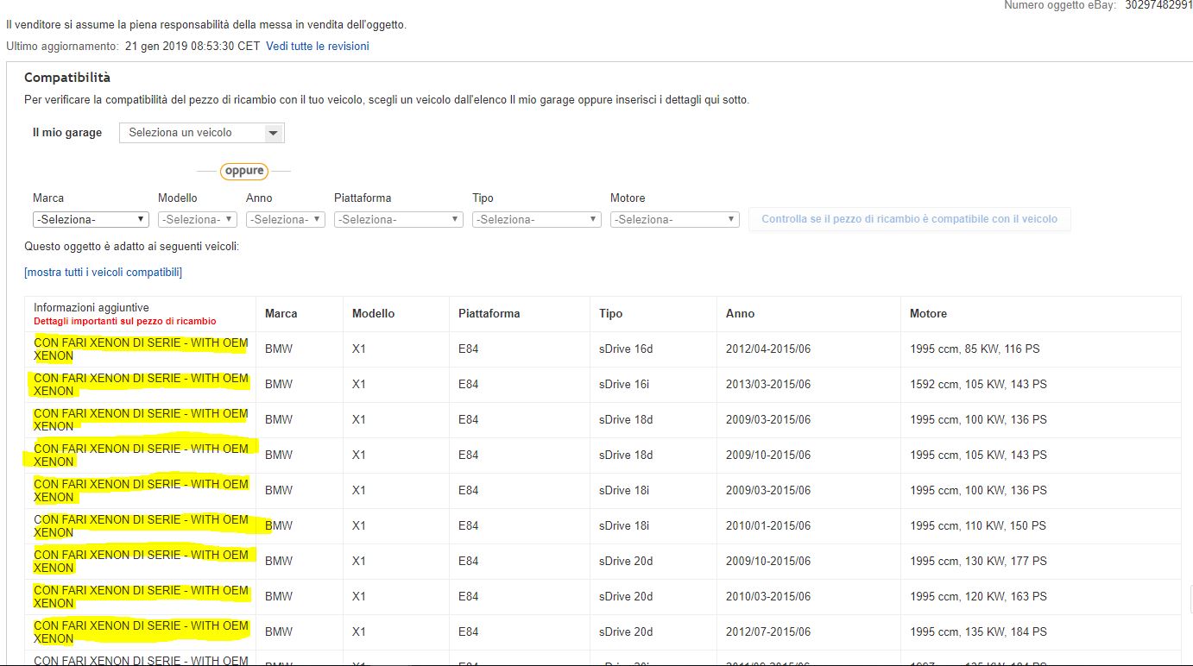1193x666 pixels.
Task: Click the 'oppure' separator label
Action: [244, 171]
